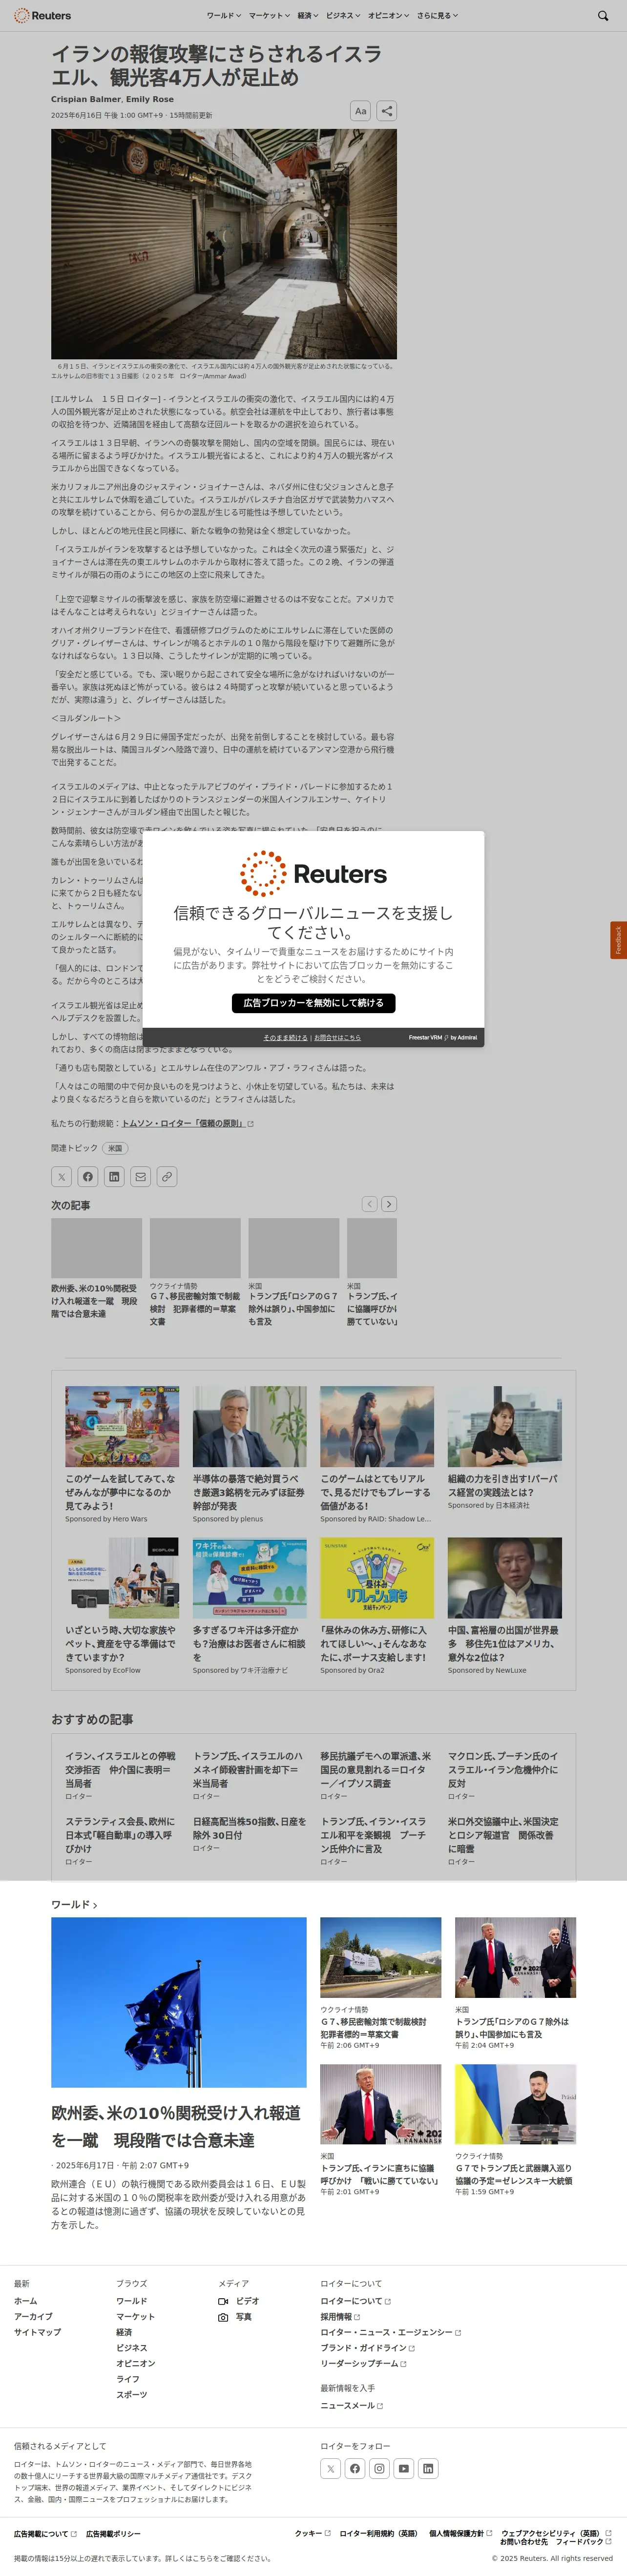Open footer ライフ link
The height and width of the screenshot is (2576, 627).
click(128, 2379)
